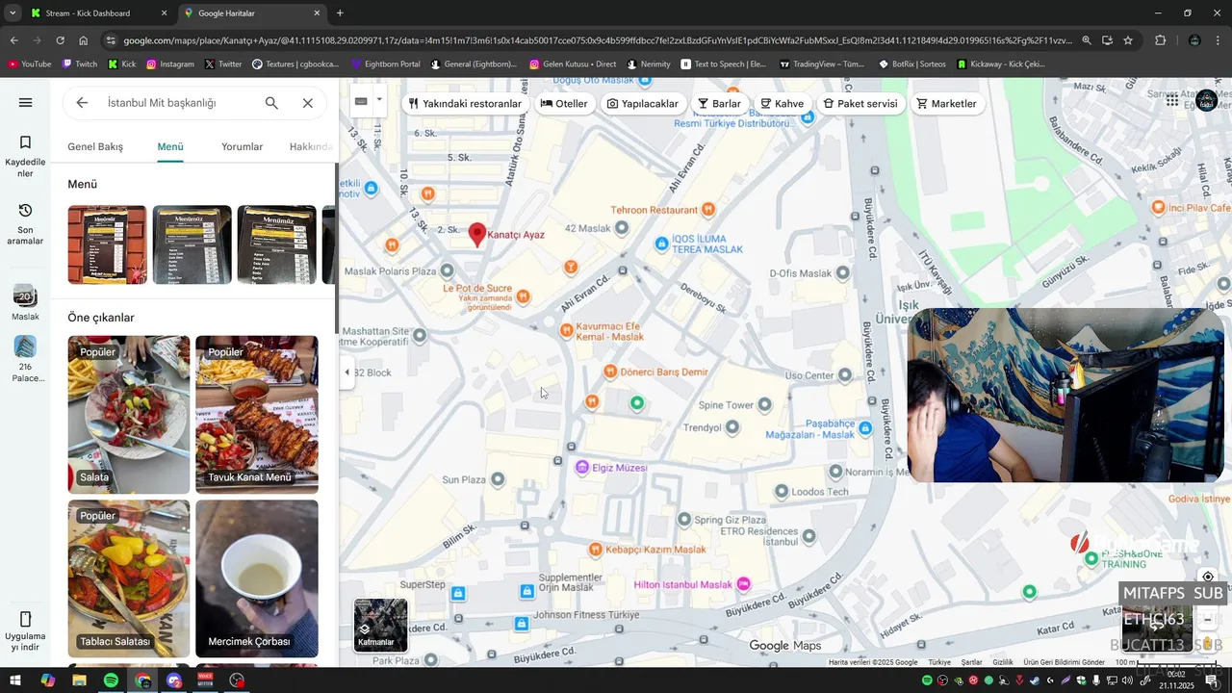Open the Google Maps hamburger menu
This screenshot has height=693, width=1232.
25,103
